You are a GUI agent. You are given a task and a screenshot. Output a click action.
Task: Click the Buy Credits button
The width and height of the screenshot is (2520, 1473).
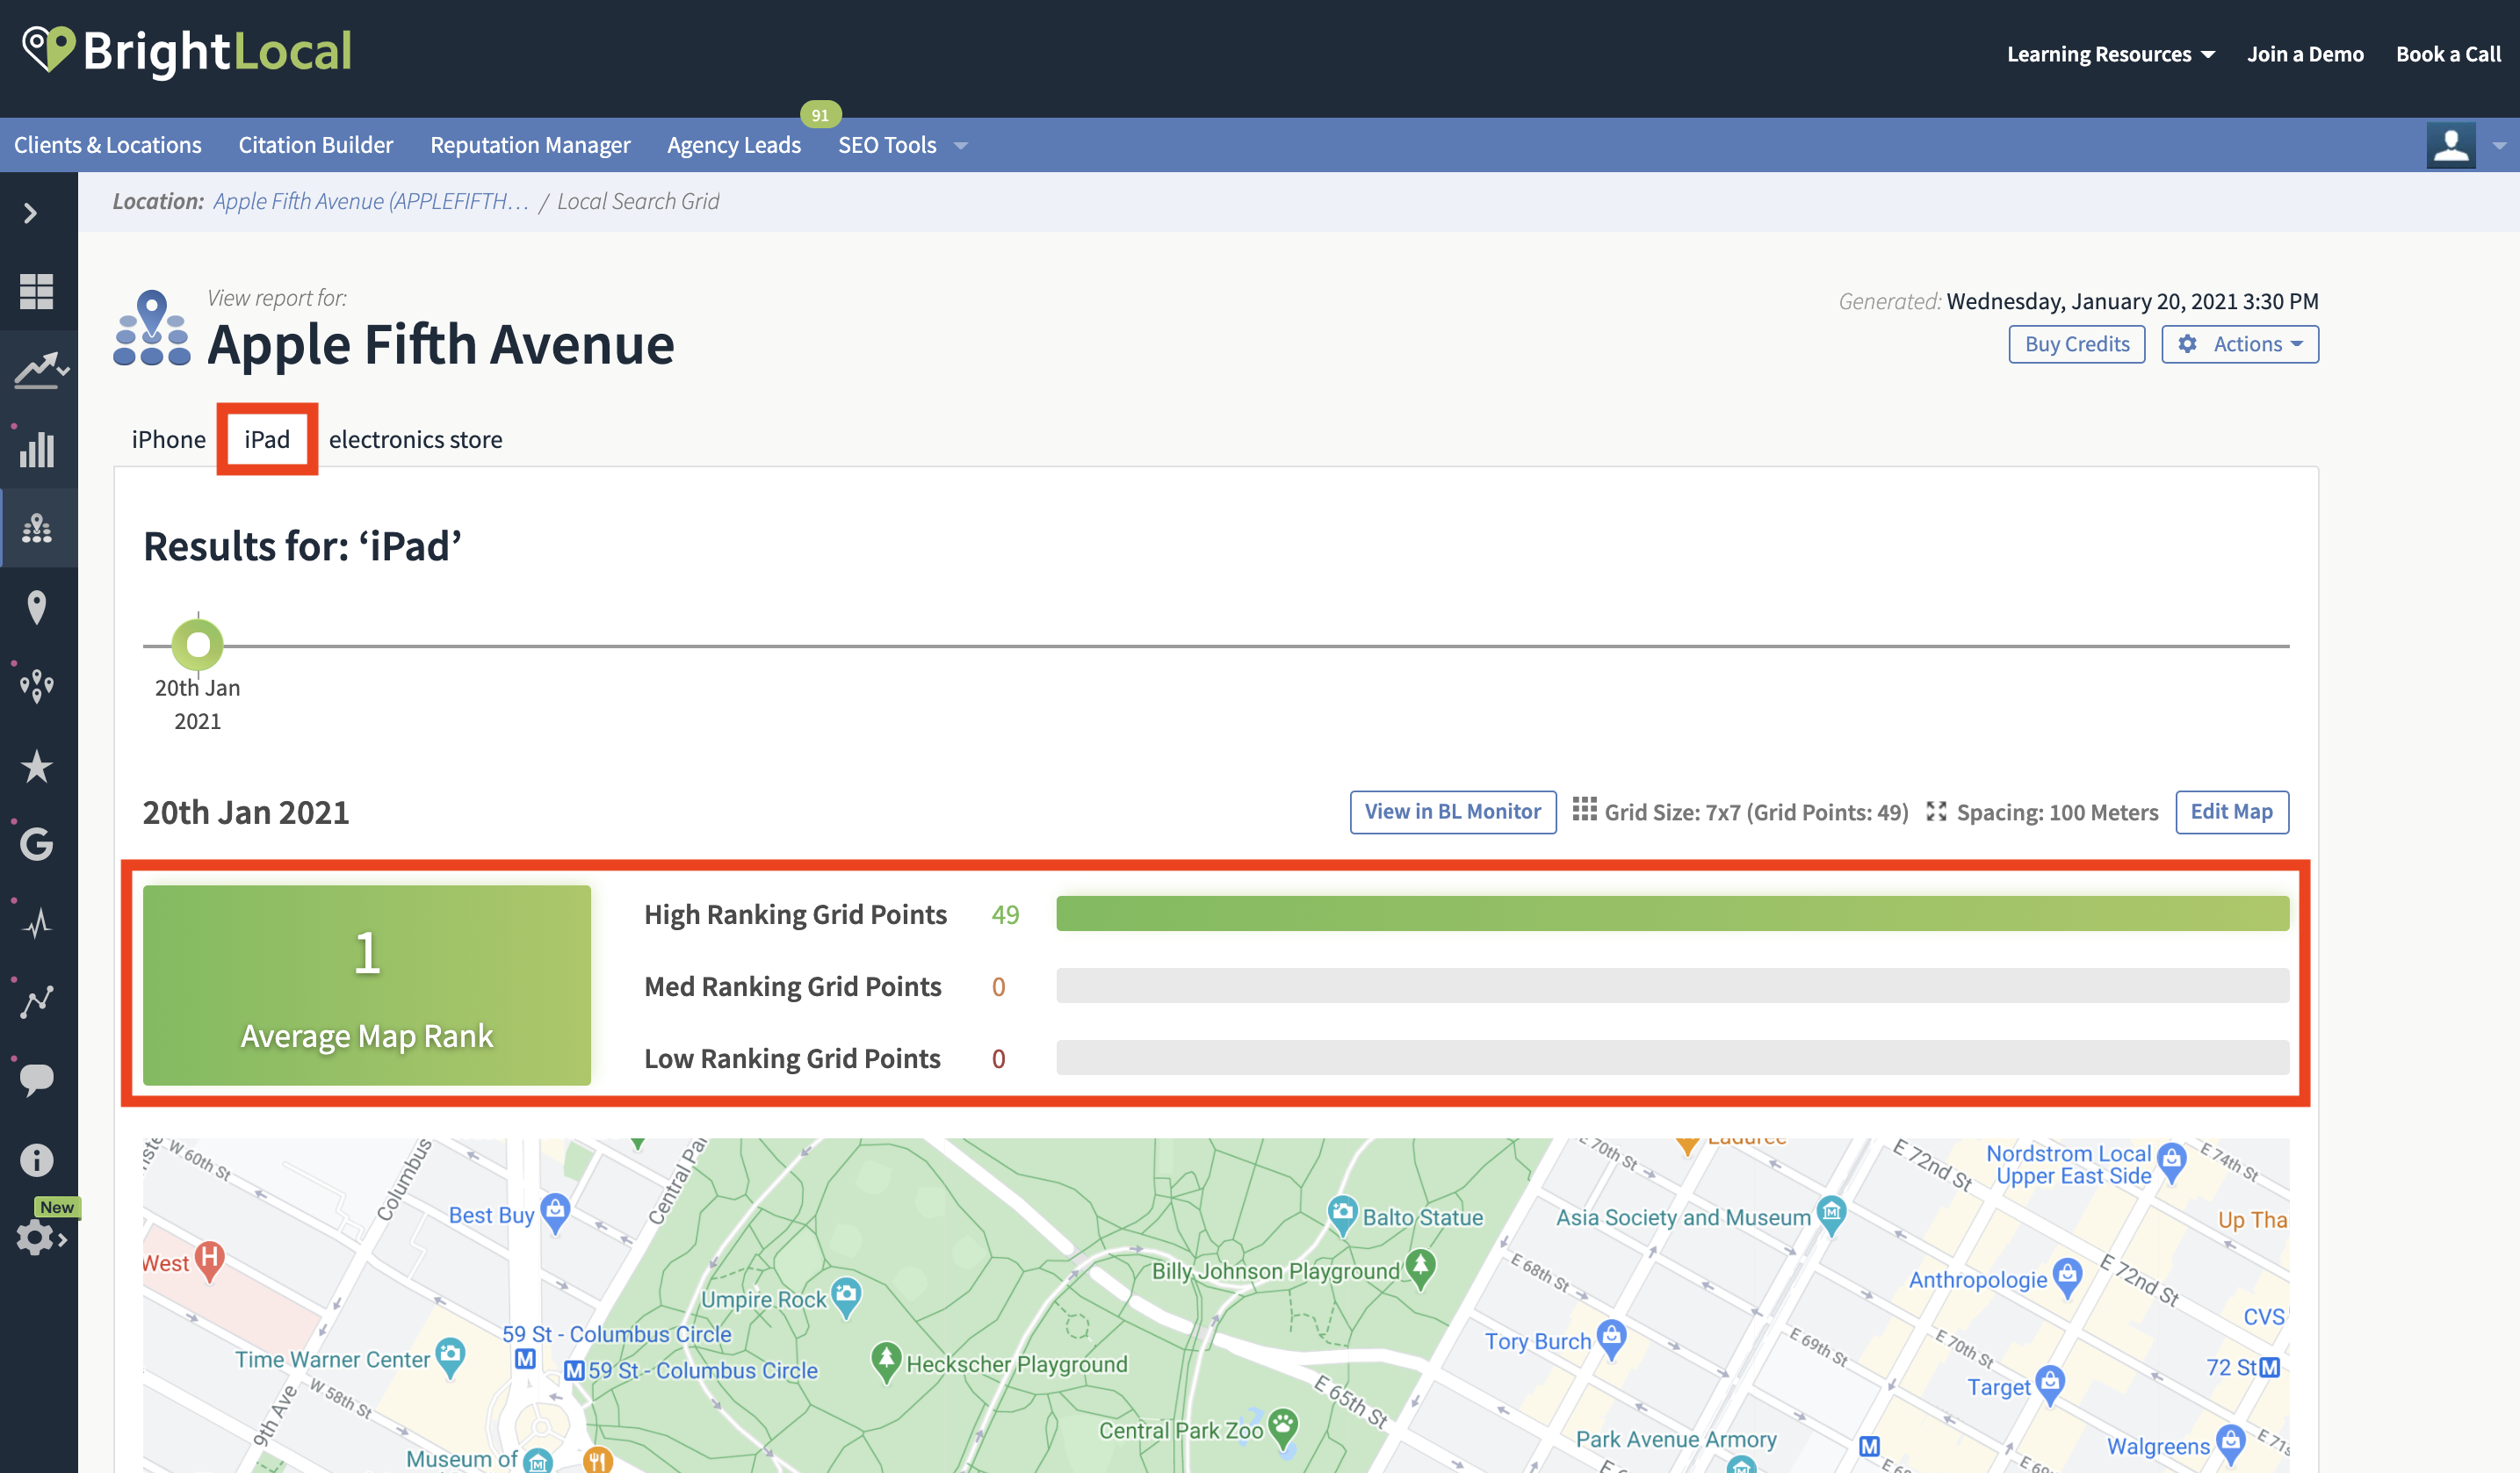pyautogui.click(x=2077, y=344)
